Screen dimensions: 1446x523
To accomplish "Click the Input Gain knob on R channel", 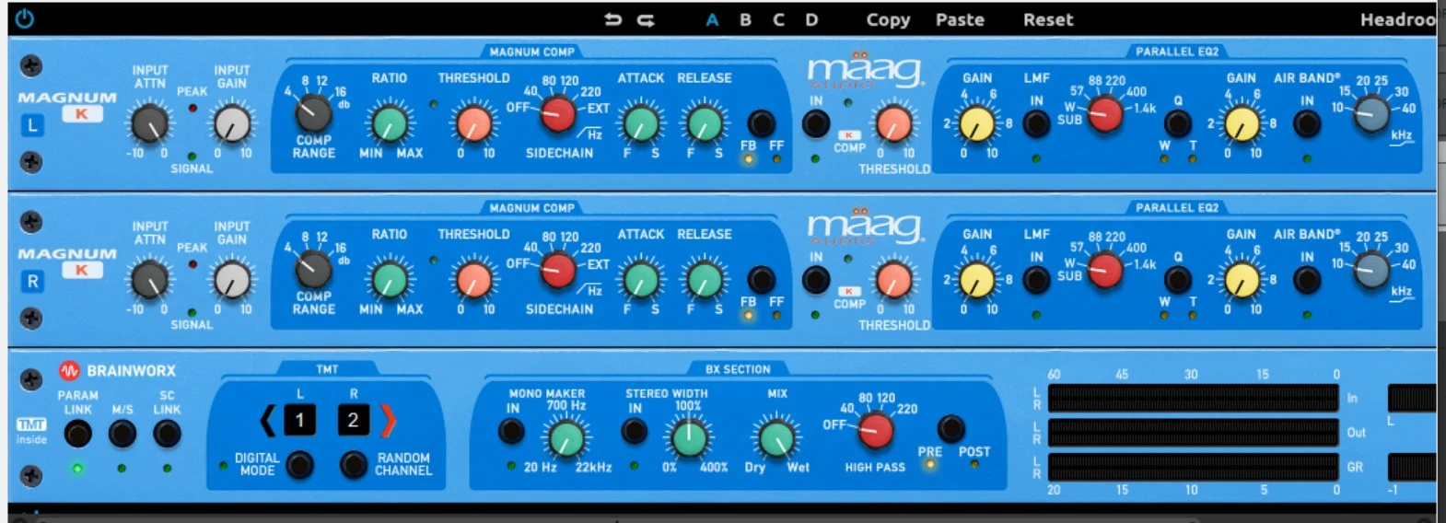I will [x=232, y=280].
